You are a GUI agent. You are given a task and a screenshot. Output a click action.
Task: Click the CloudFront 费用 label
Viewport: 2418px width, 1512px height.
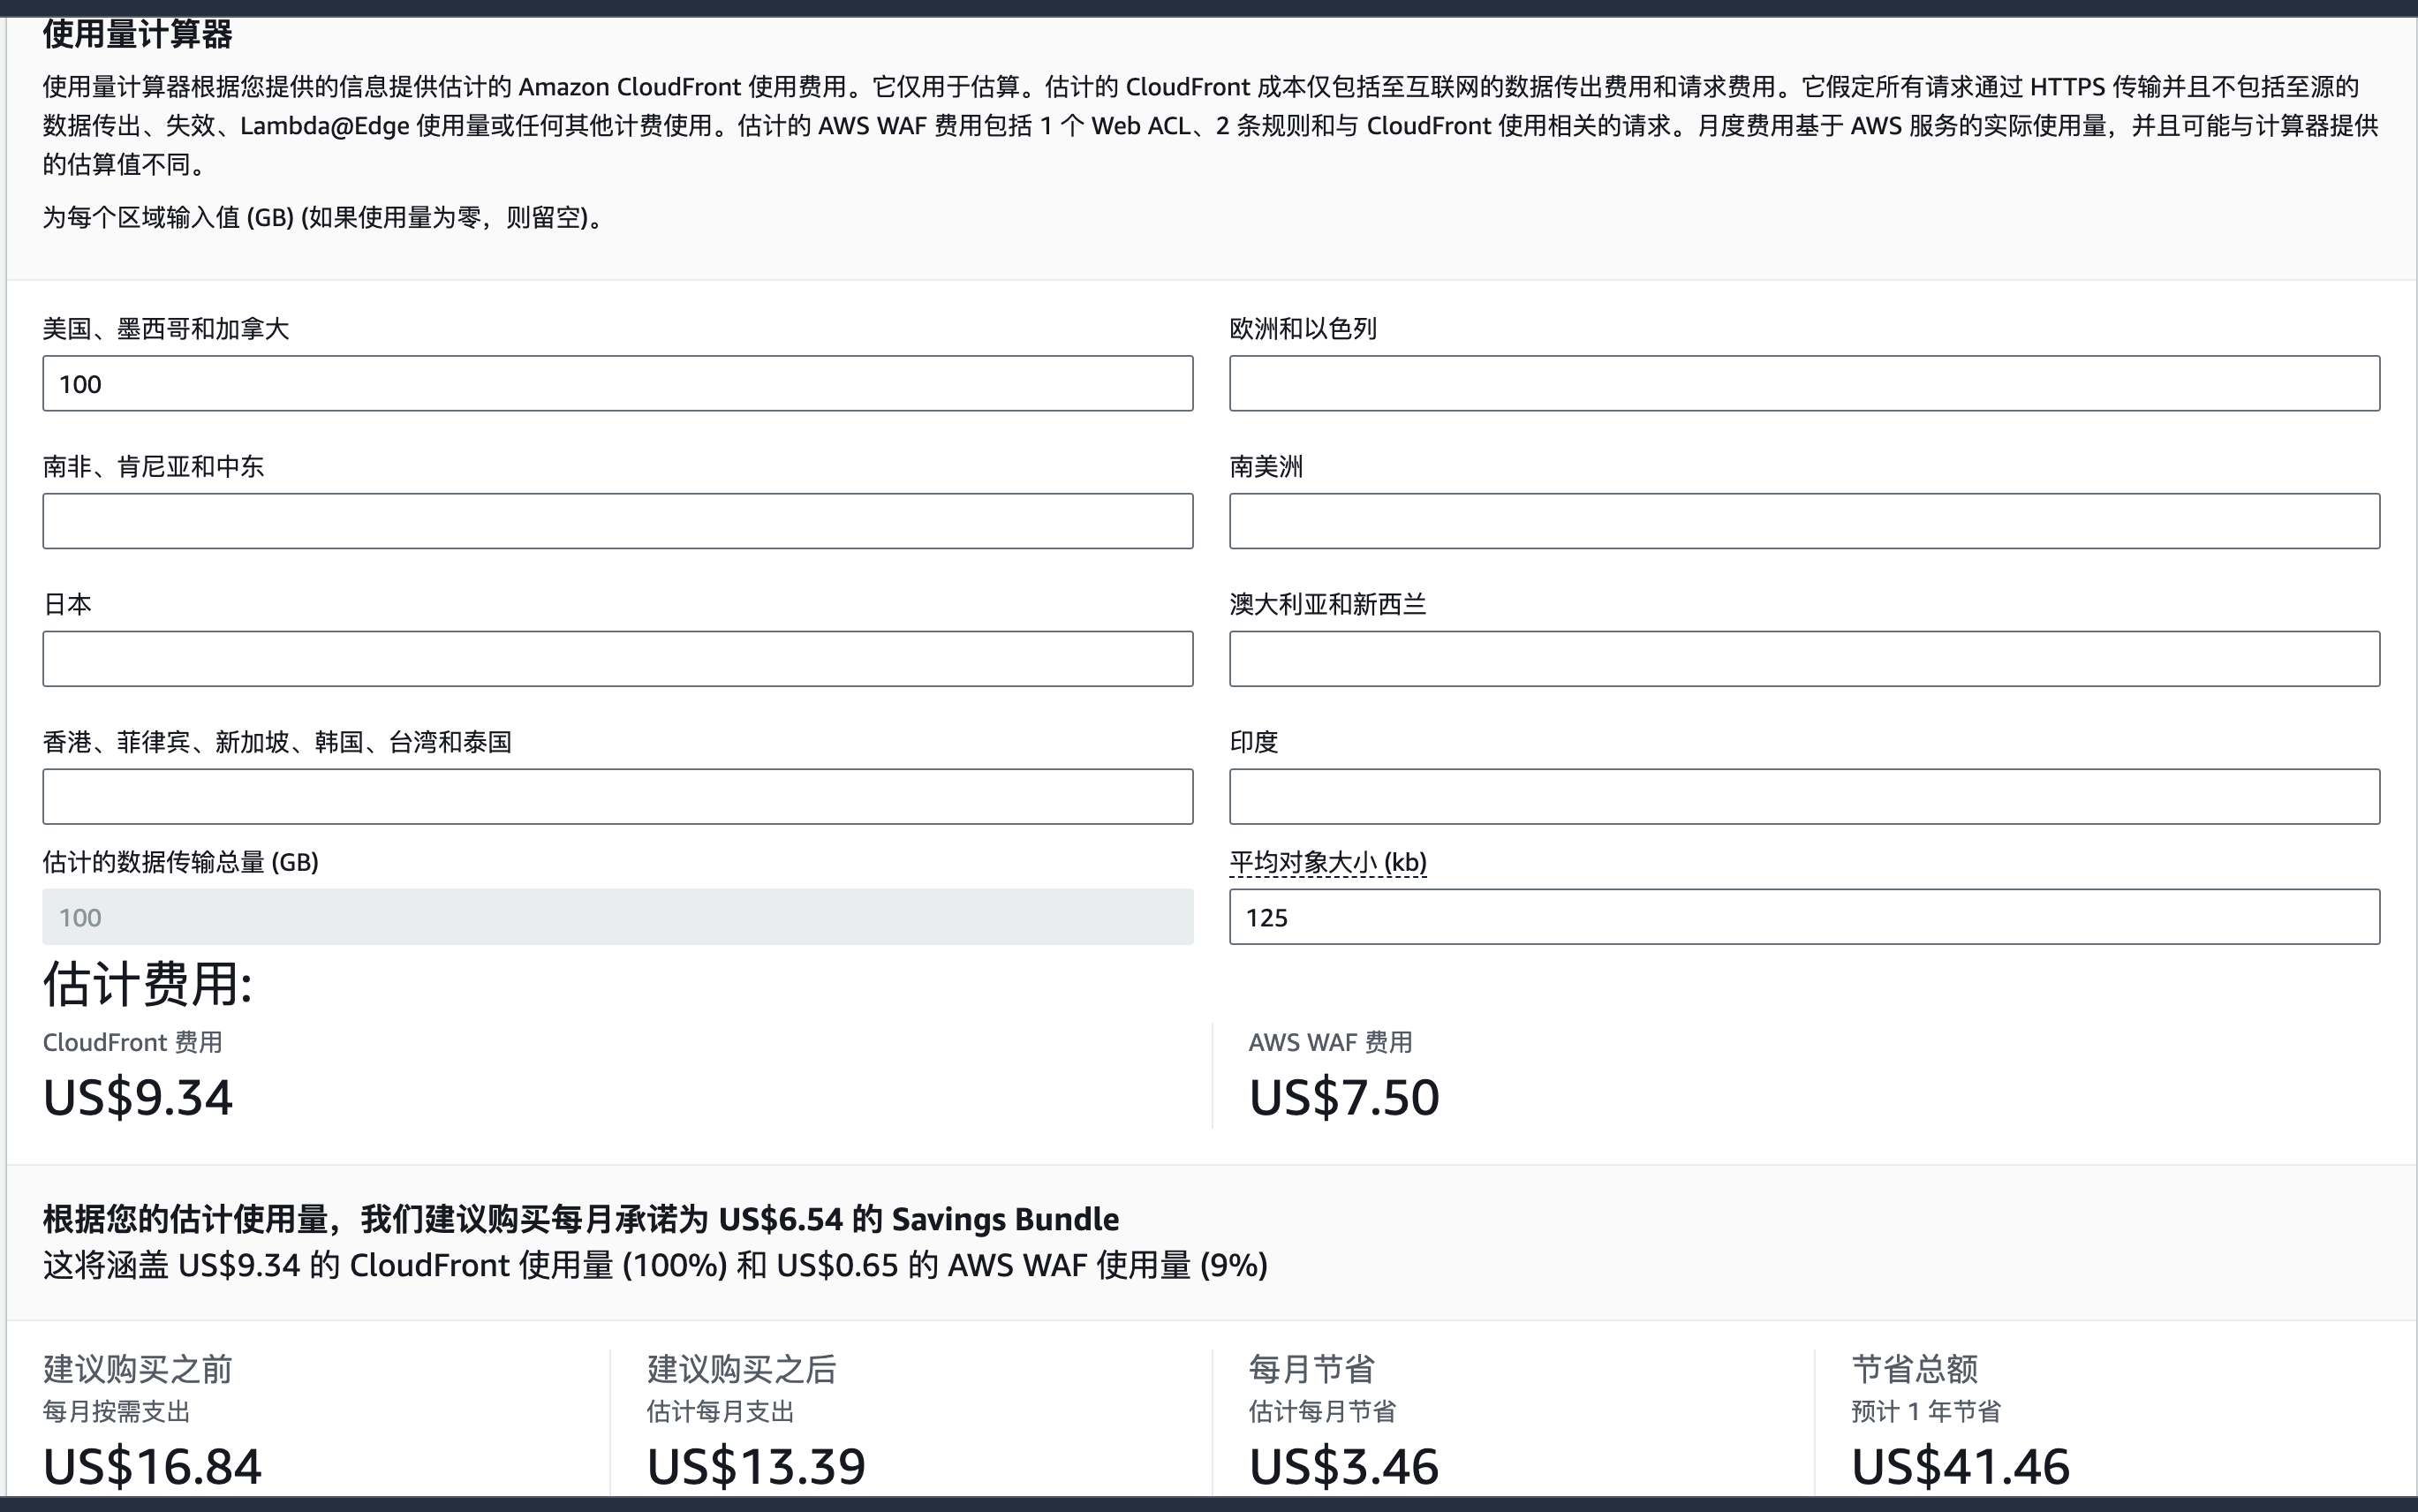point(132,1042)
